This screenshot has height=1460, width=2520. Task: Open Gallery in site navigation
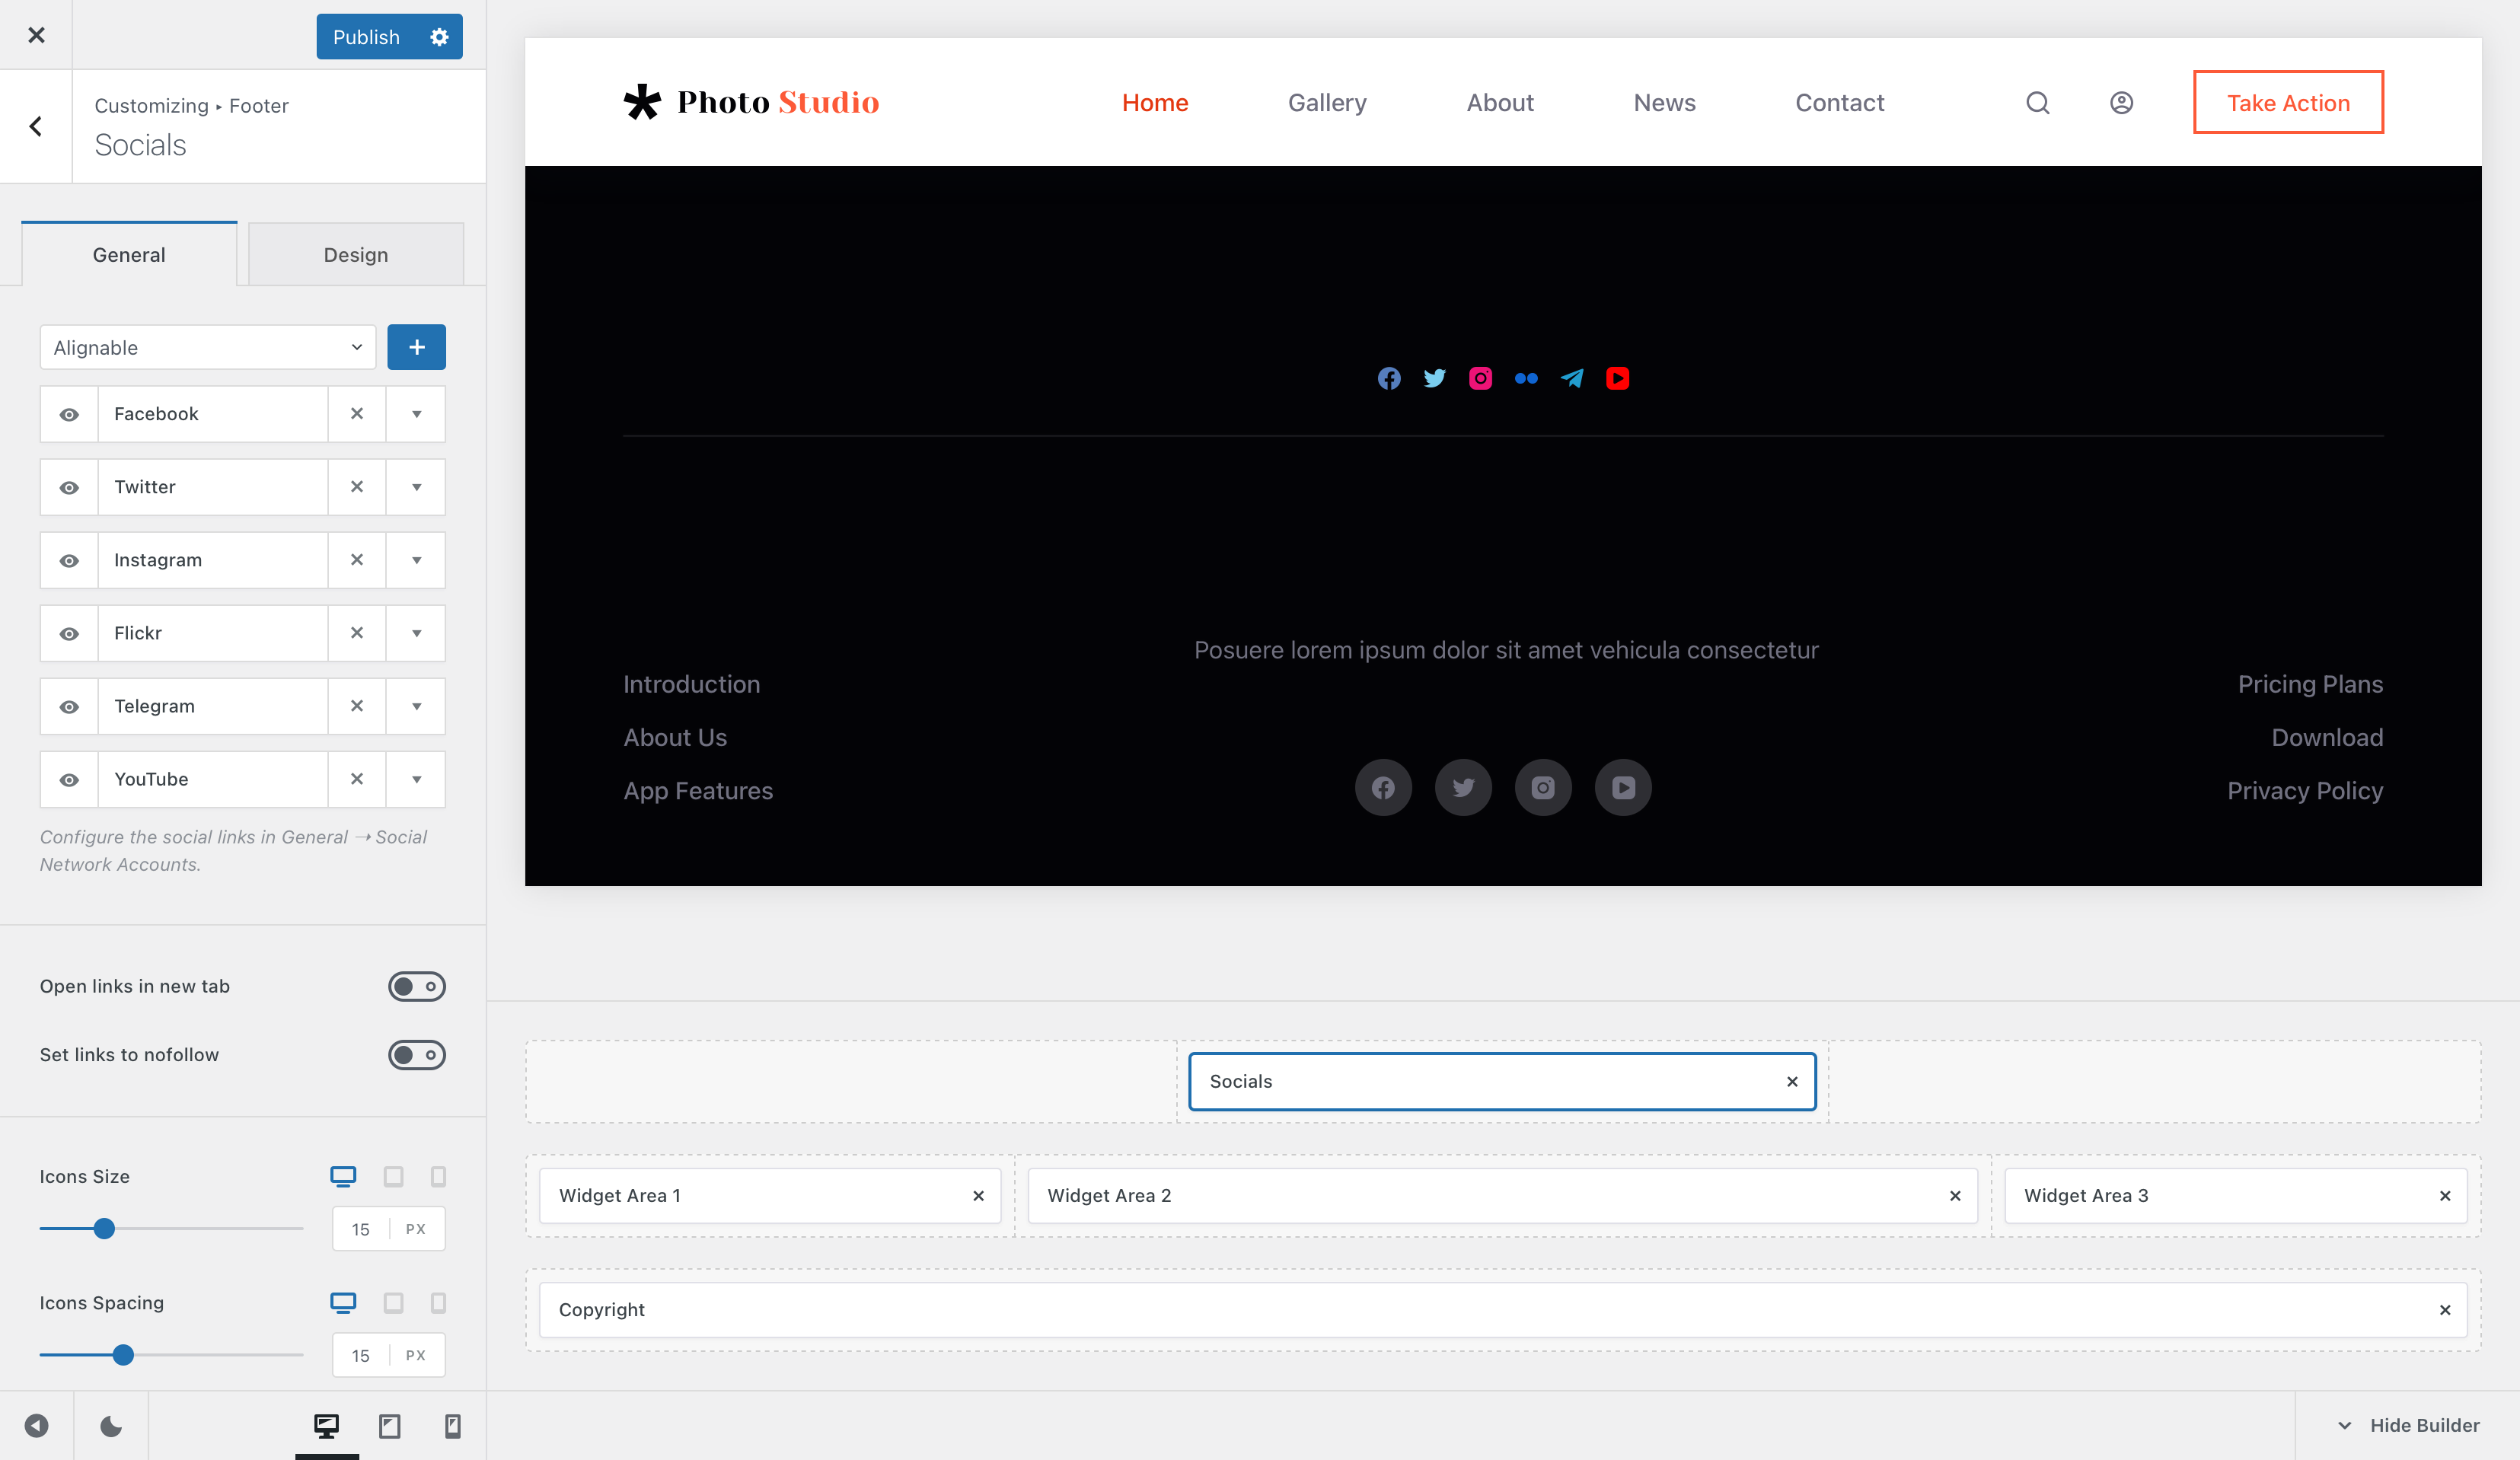coord(1327,103)
